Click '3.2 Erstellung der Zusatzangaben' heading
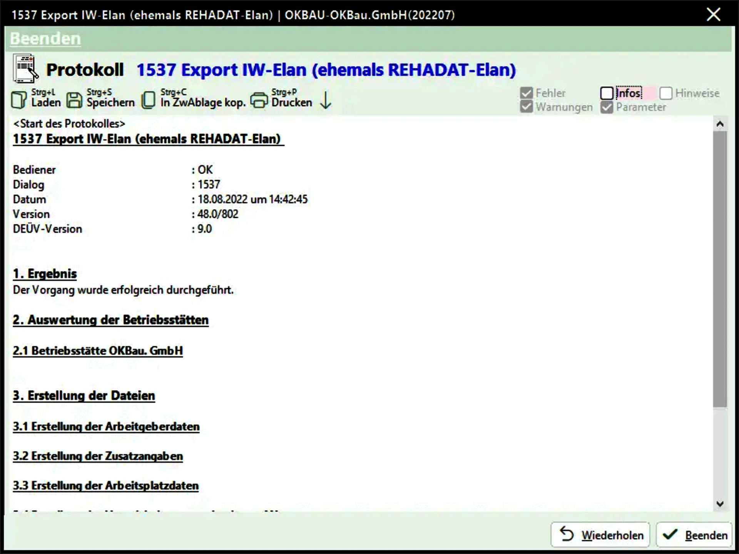The image size is (739, 554). tap(98, 456)
